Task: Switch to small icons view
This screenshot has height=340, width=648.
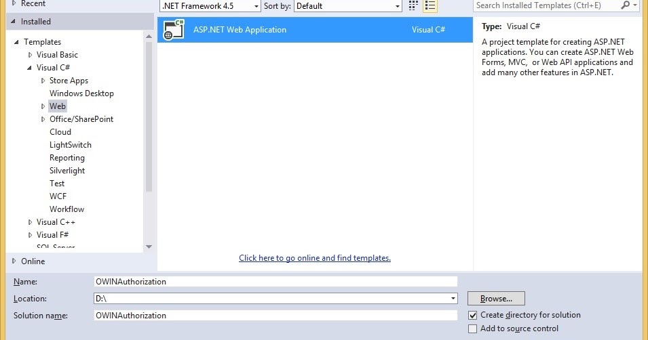Action: click(413, 5)
